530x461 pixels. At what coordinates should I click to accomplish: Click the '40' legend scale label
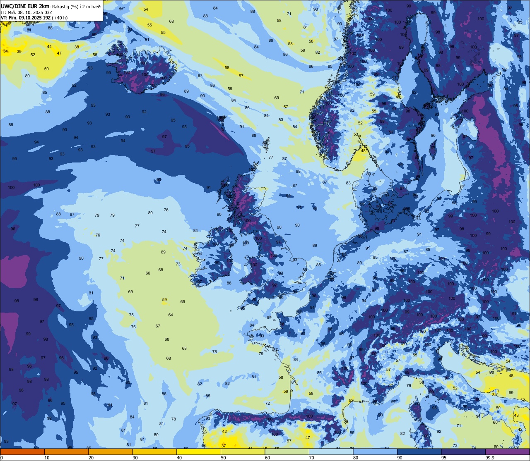pyautogui.click(x=179, y=458)
